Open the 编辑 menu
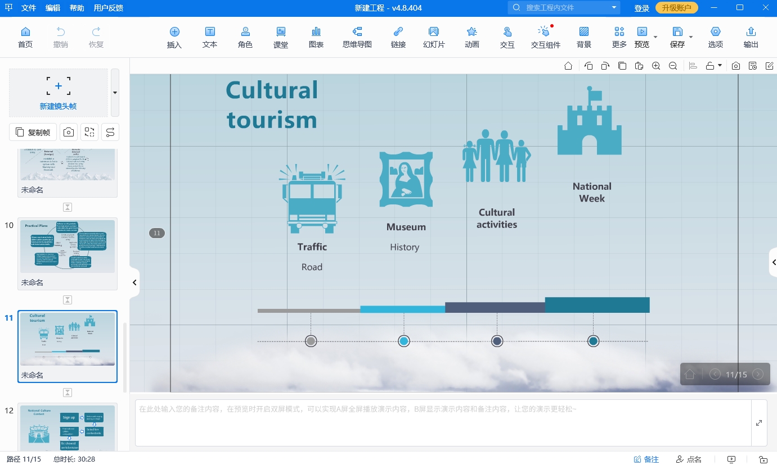The width and height of the screenshot is (777, 465). pos(53,8)
